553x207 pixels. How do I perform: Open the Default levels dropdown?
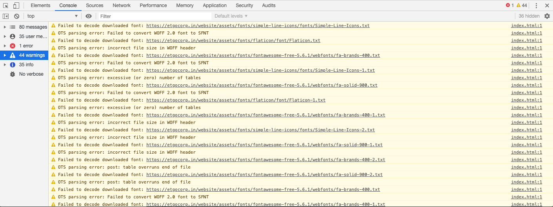tap(231, 16)
